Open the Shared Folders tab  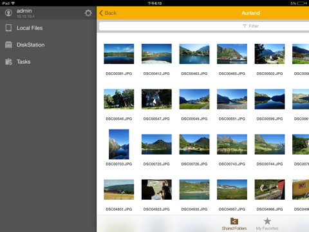click(x=234, y=224)
